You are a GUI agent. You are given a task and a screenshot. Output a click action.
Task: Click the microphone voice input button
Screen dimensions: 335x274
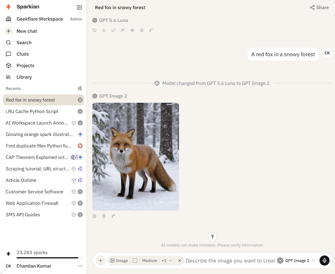click(324, 260)
